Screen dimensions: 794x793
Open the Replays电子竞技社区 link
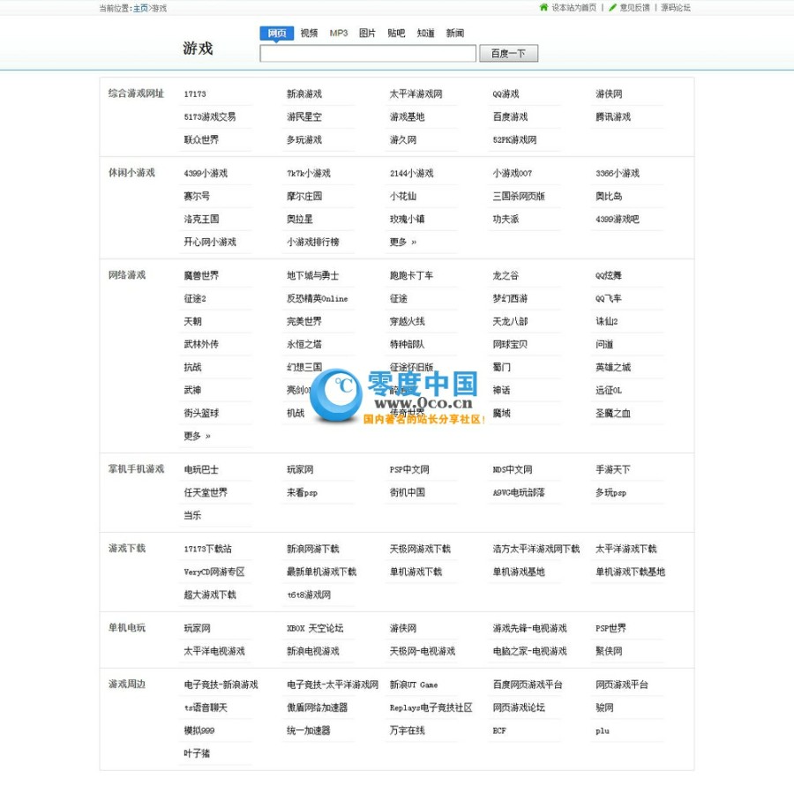tap(431, 708)
